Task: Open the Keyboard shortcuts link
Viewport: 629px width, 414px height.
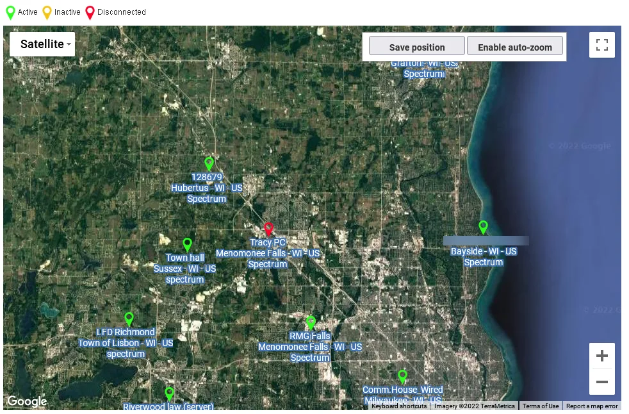Action: (x=399, y=406)
